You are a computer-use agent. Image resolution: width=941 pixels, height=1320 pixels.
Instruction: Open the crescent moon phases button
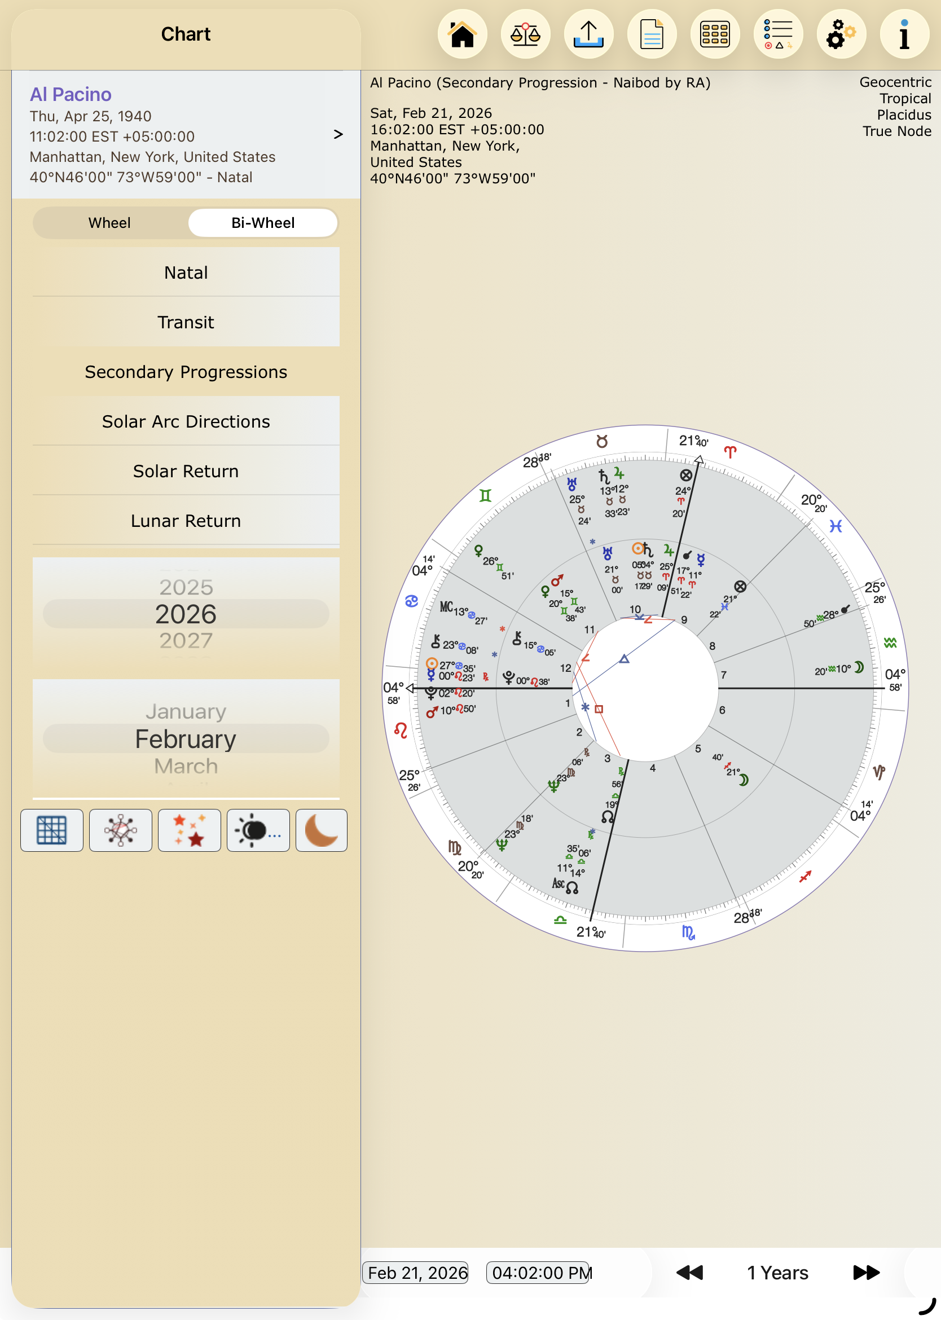point(321,830)
